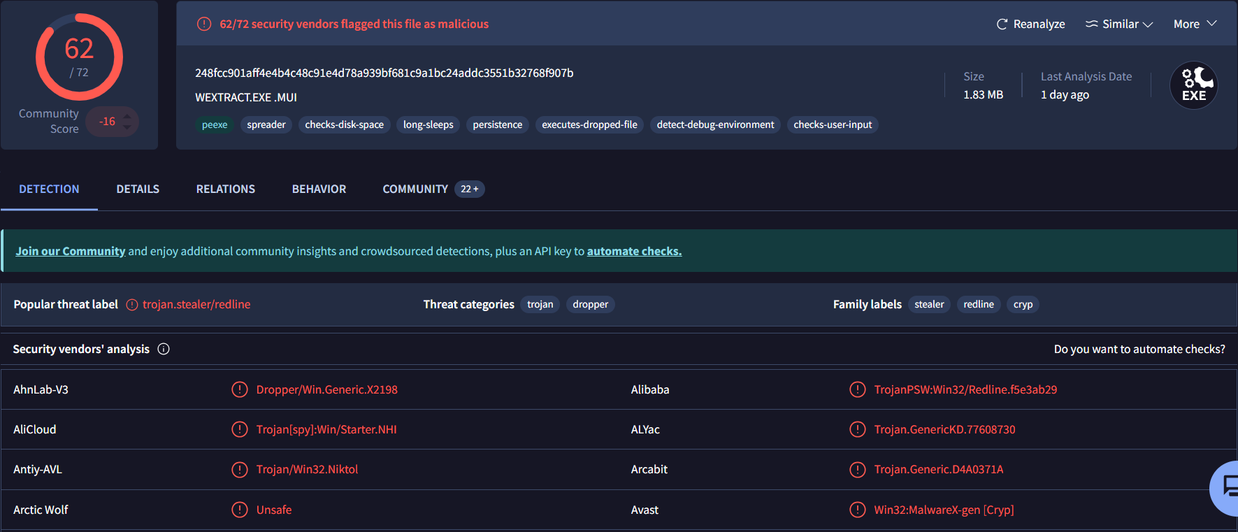This screenshot has height=532, width=1238.
Task: Click the alert icon in ALYac row
Action: click(858, 429)
